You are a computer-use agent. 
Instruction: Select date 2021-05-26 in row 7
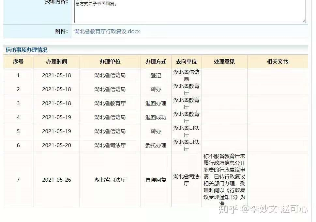click(57, 180)
